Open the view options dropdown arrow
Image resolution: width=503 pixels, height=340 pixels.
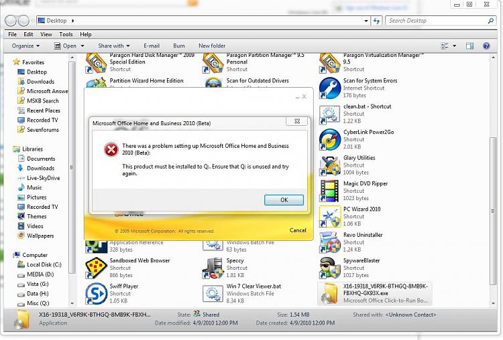(x=454, y=46)
